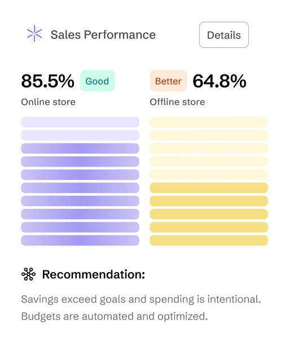Click the first filled golden offline bar
The image size is (289, 346).
[209, 188]
